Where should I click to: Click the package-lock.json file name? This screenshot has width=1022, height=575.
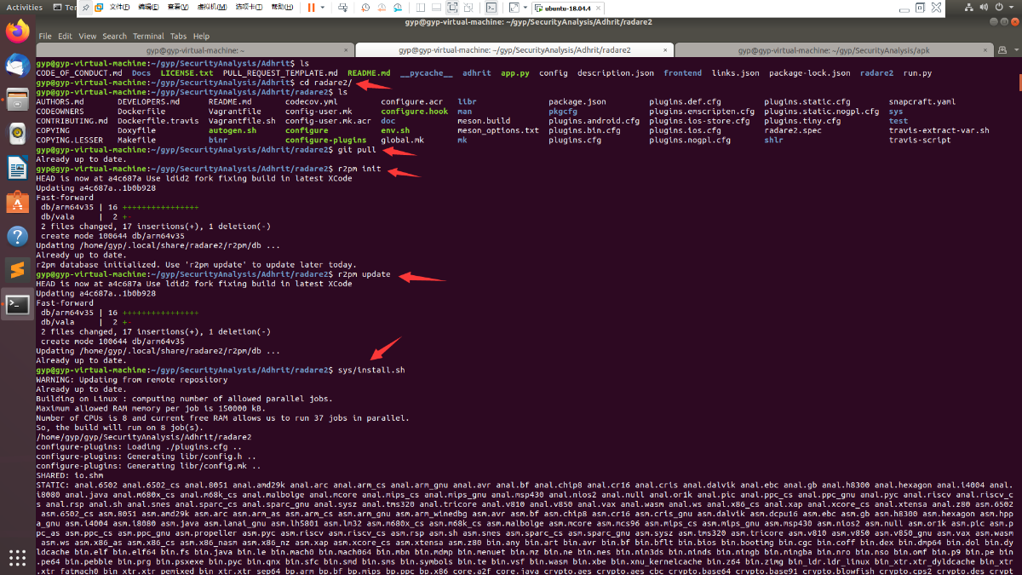[x=809, y=73]
